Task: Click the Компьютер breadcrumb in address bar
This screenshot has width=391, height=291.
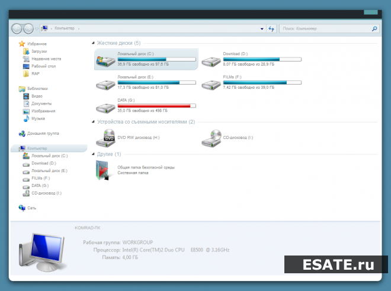Action: pos(65,28)
